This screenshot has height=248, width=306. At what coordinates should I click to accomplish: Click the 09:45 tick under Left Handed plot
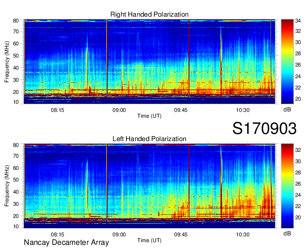(181, 235)
